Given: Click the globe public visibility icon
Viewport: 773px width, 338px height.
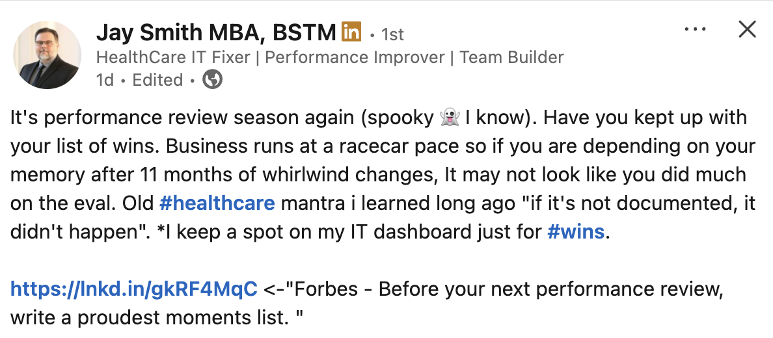Looking at the screenshot, I should pyautogui.click(x=212, y=80).
